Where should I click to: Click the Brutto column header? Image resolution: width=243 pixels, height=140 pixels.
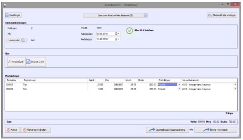pyautogui.click(x=141, y=80)
